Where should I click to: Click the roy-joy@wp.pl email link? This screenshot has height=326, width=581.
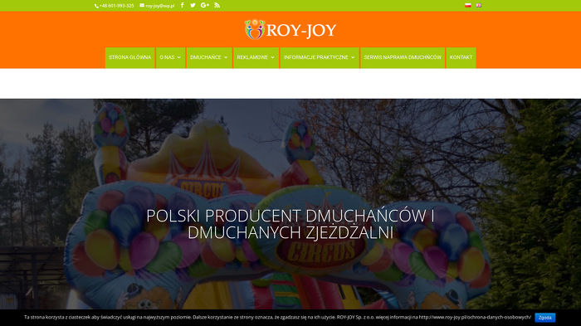tap(157, 6)
